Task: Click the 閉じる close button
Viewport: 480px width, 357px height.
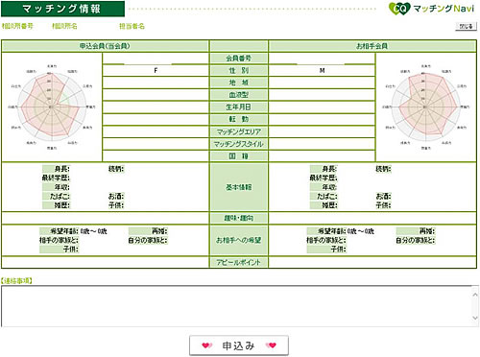Action: pos(466,27)
